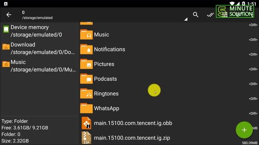Open the Ringtones folder icon

(86, 93)
